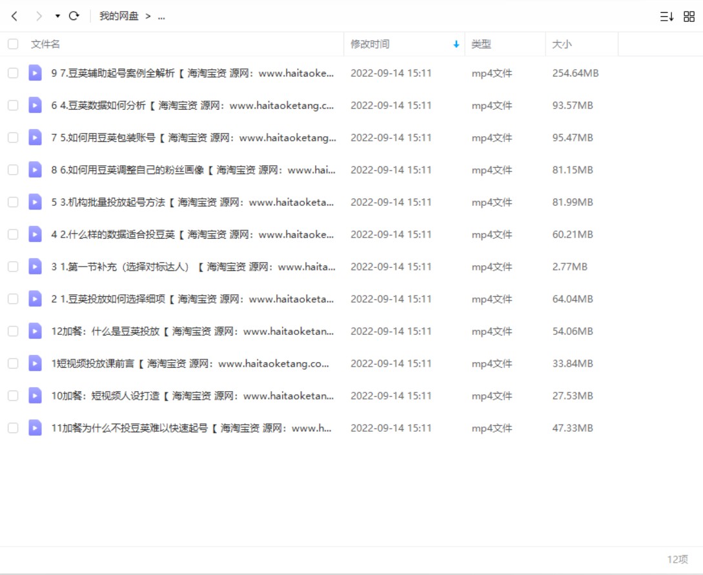The width and height of the screenshot is (703, 575).
Task: Click video icon of 4 2.什么样的数据适合投豆荚
Action: tap(35, 234)
